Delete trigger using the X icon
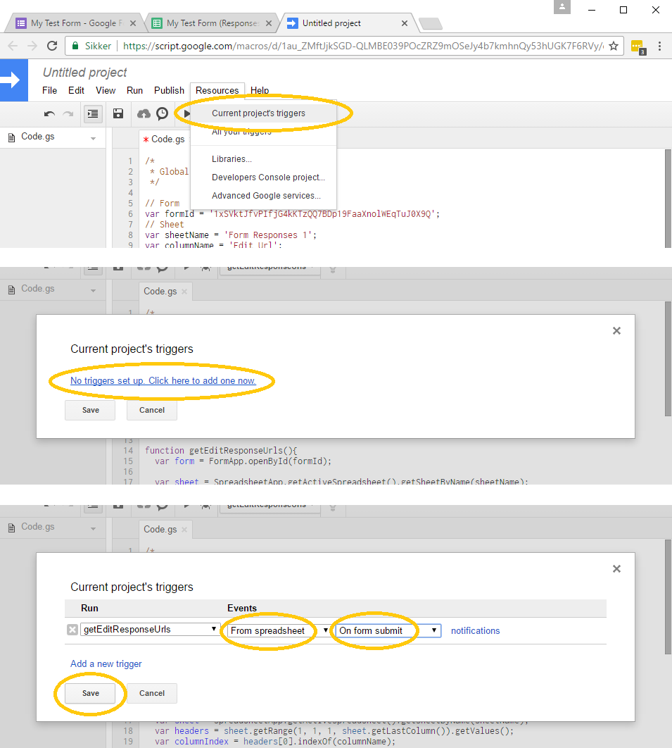Screen dimensions: 672x748 [x=72, y=630]
